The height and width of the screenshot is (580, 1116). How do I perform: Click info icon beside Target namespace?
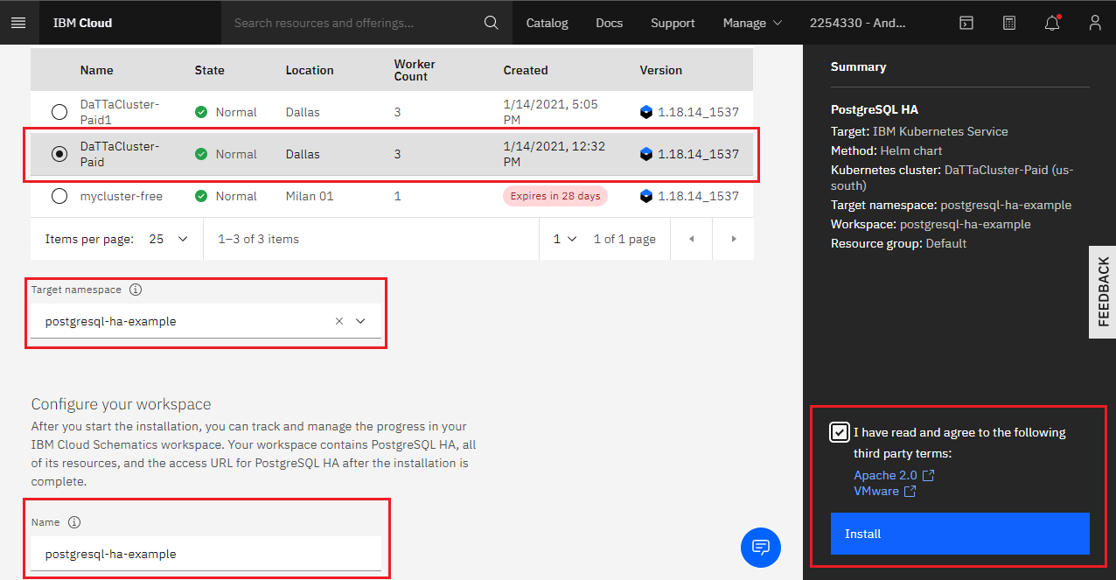tap(136, 290)
